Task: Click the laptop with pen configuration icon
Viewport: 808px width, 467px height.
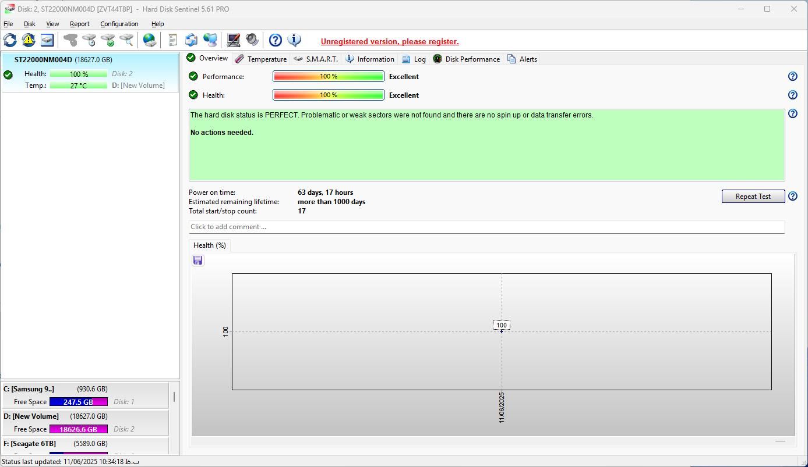Action: point(234,40)
